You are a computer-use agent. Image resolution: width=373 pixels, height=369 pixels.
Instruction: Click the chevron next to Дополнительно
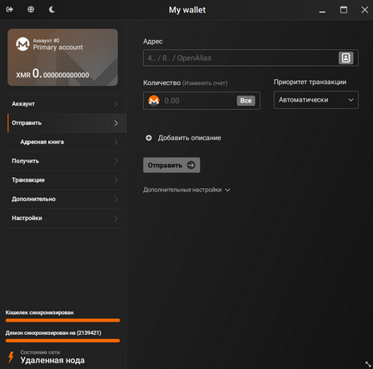(x=116, y=199)
